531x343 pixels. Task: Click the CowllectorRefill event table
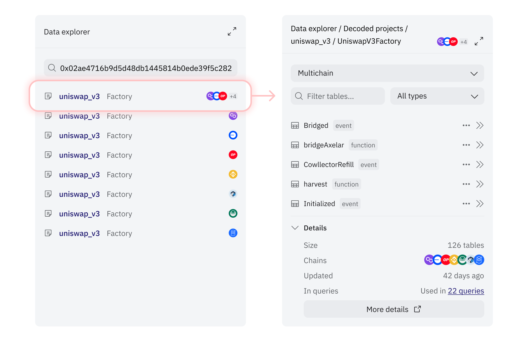(328, 164)
